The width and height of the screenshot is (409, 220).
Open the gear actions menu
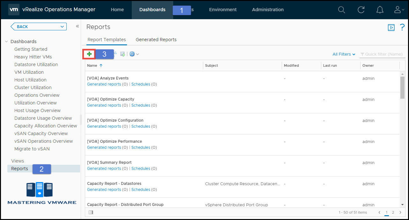(x=134, y=54)
